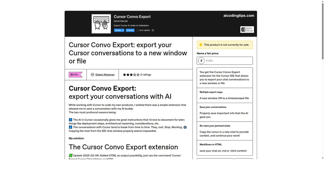Click the page title 'Cursor Convo Export: export your...'
The image size is (324, 182).
tap(128, 53)
